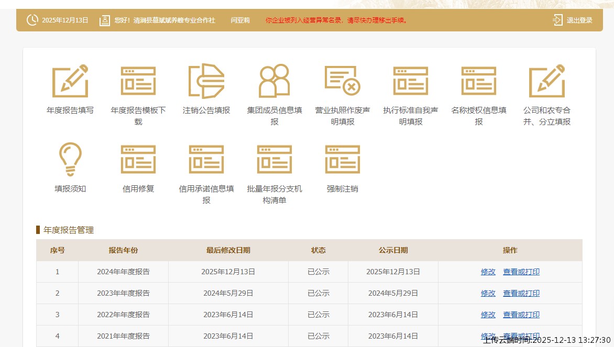Open 信用承诺信息填报 icon
Image resolution: width=614 pixels, height=347 pixels.
(206, 159)
